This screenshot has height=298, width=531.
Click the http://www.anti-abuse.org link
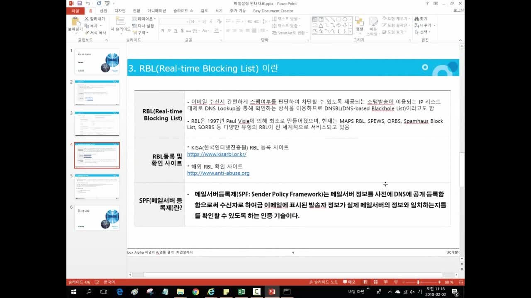point(218,173)
